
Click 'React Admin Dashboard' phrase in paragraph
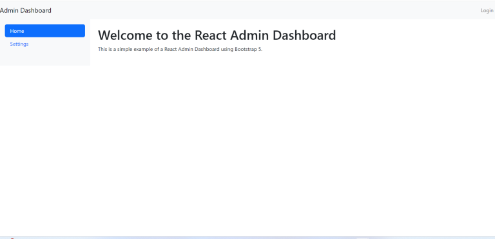192,49
